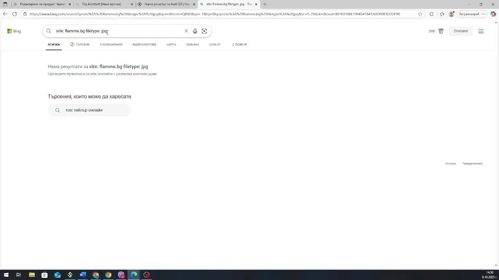Open Microsoft Store from taskbar
The width and height of the screenshot is (499, 280).
[x=44, y=275]
